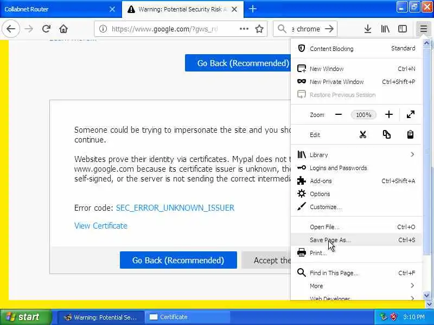Open Add-ons from the menu

coord(356,181)
